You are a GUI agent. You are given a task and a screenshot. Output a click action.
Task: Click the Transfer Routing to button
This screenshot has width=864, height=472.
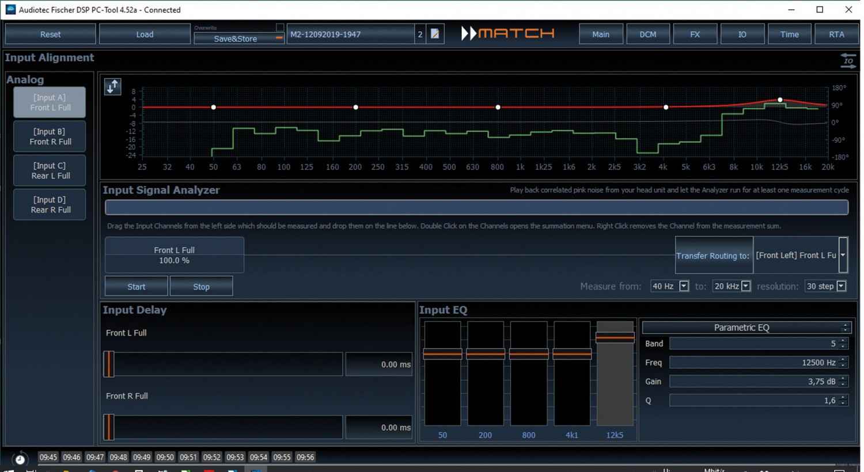tap(714, 255)
